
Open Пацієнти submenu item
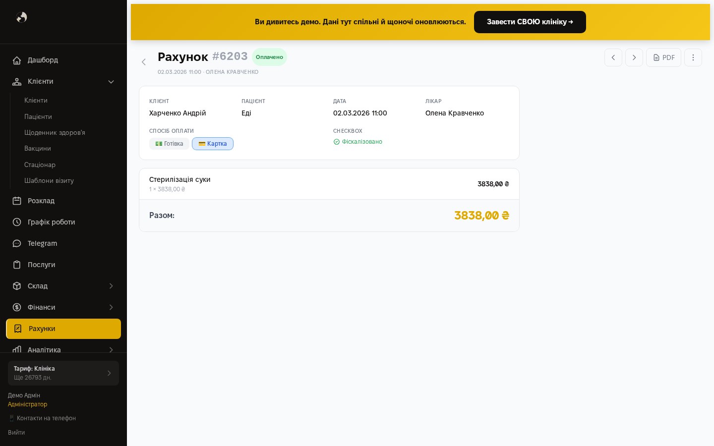coord(38,116)
